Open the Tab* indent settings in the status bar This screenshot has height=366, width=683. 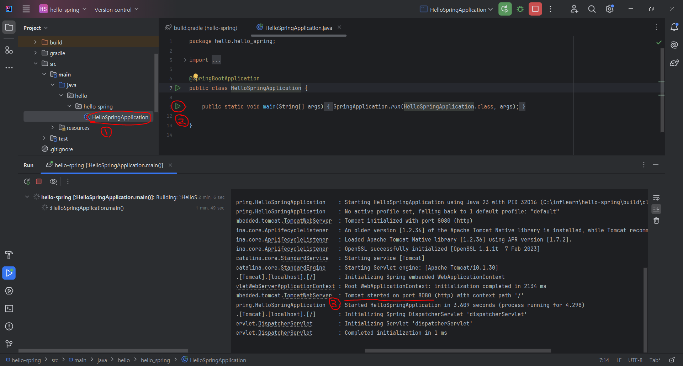(x=655, y=360)
